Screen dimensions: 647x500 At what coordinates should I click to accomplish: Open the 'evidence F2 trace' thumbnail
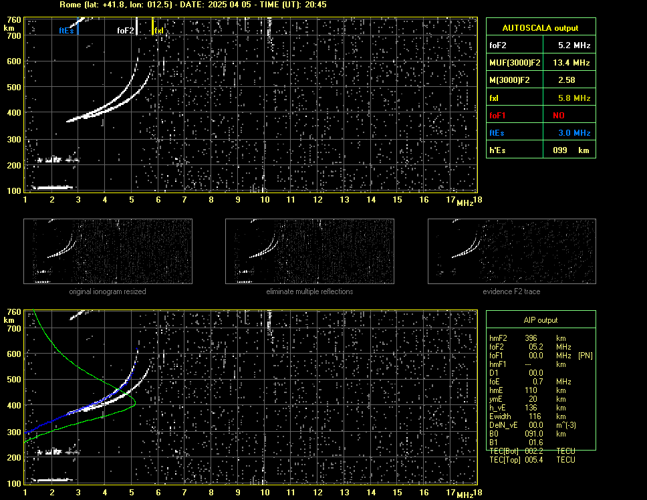coord(512,251)
